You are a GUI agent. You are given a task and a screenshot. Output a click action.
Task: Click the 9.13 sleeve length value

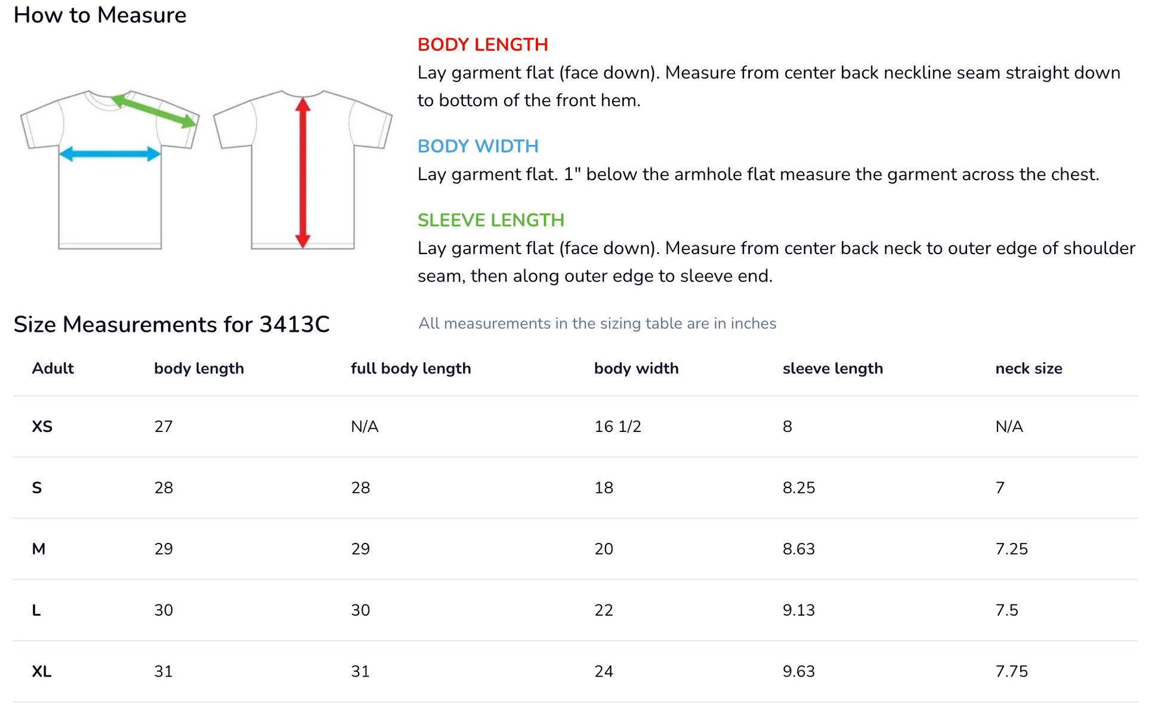[x=799, y=610]
